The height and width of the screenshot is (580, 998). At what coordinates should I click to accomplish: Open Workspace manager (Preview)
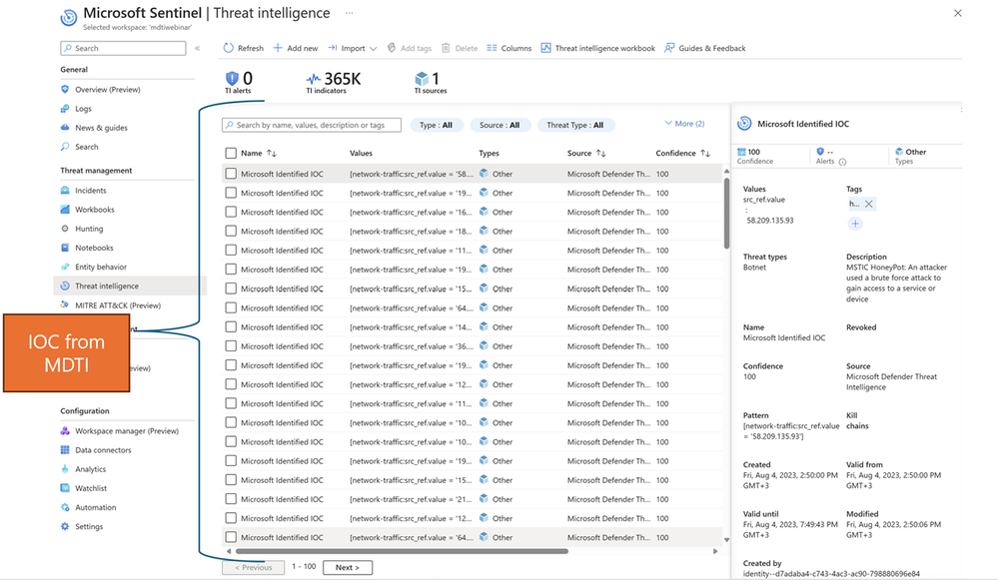(127, 430)
